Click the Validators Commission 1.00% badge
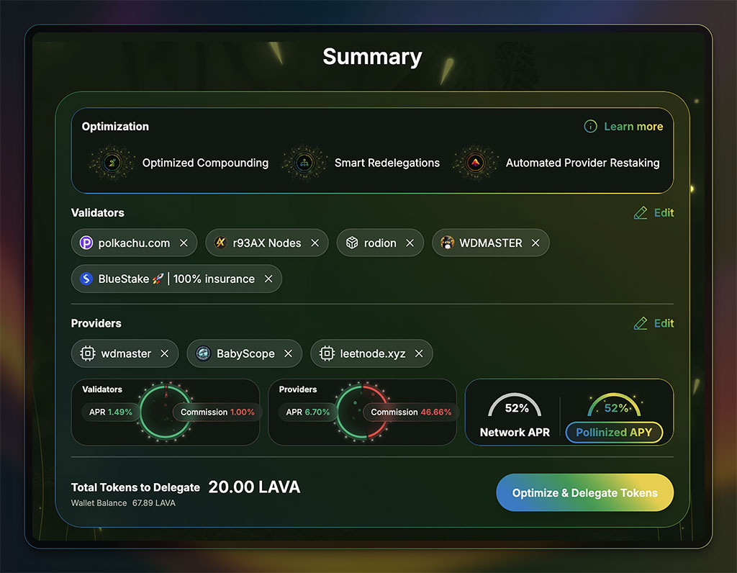Screen dimensions: 737x573 [x=217, y=412]
